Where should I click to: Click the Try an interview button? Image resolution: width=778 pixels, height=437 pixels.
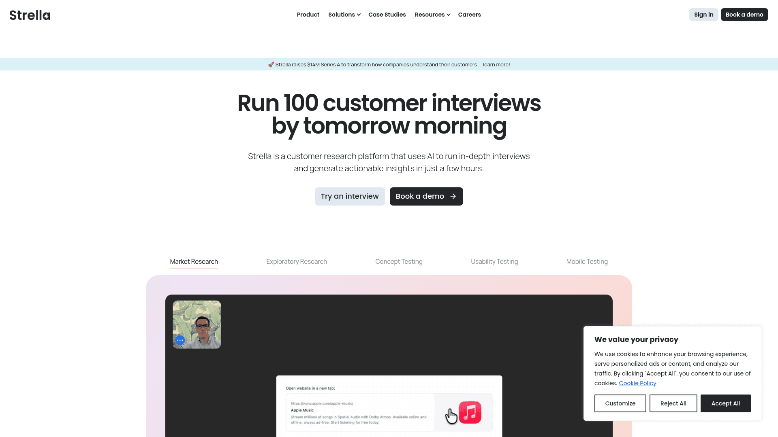point(349,196)
